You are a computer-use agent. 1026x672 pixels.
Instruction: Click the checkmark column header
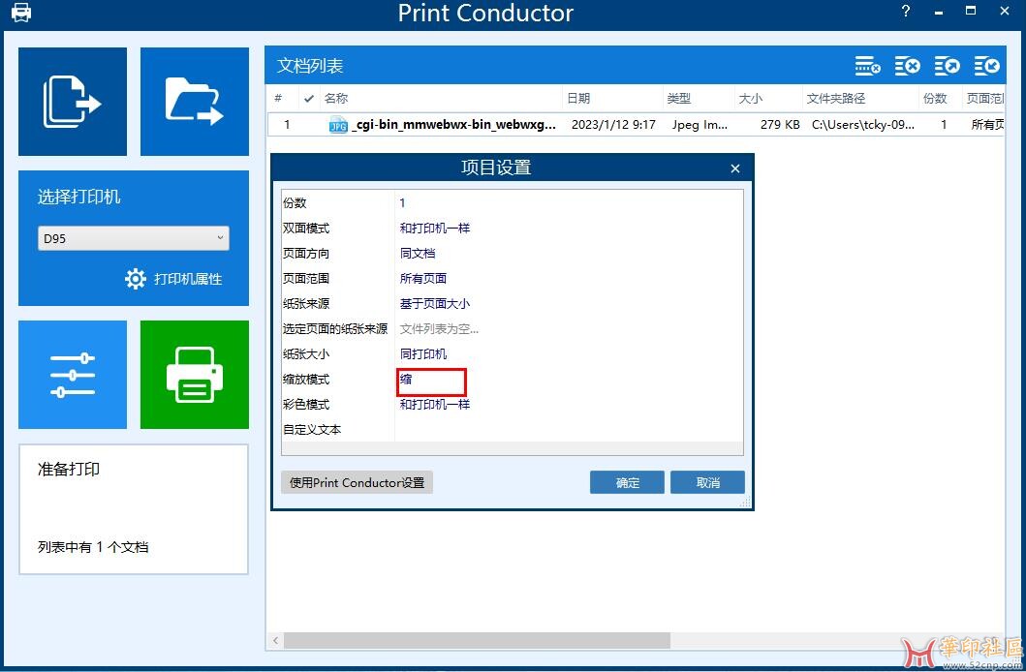pos(309,99)
